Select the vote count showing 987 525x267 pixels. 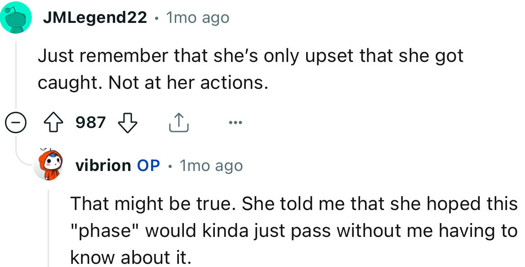tap(89, 122)
